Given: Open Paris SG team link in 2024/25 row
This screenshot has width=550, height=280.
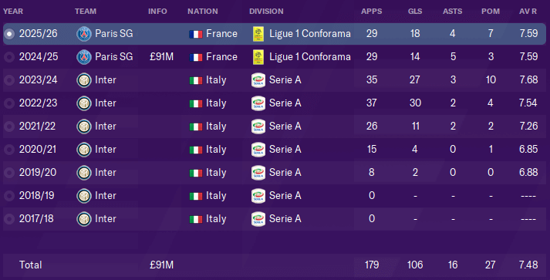Looking at the screenshot, I should [x=114, y=57].
